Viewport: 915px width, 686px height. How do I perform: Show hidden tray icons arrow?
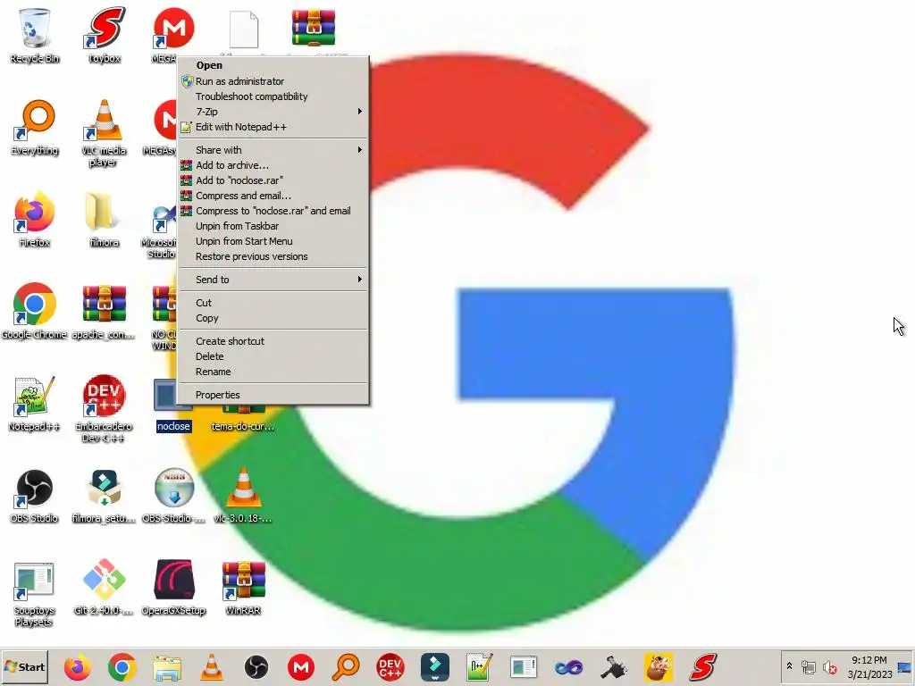(x=790, y=665)
